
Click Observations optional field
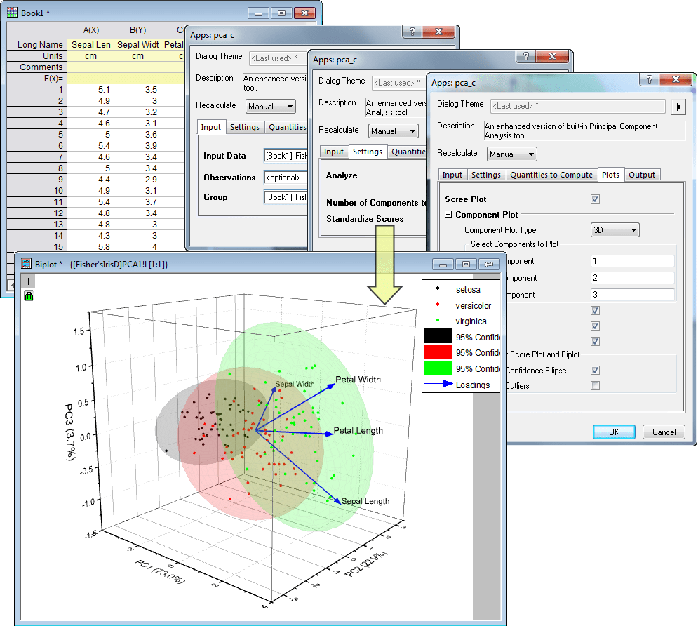pos(286,178)
